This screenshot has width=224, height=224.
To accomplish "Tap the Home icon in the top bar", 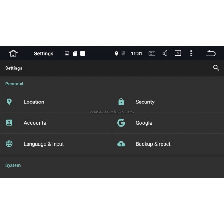I will (13, 53).
